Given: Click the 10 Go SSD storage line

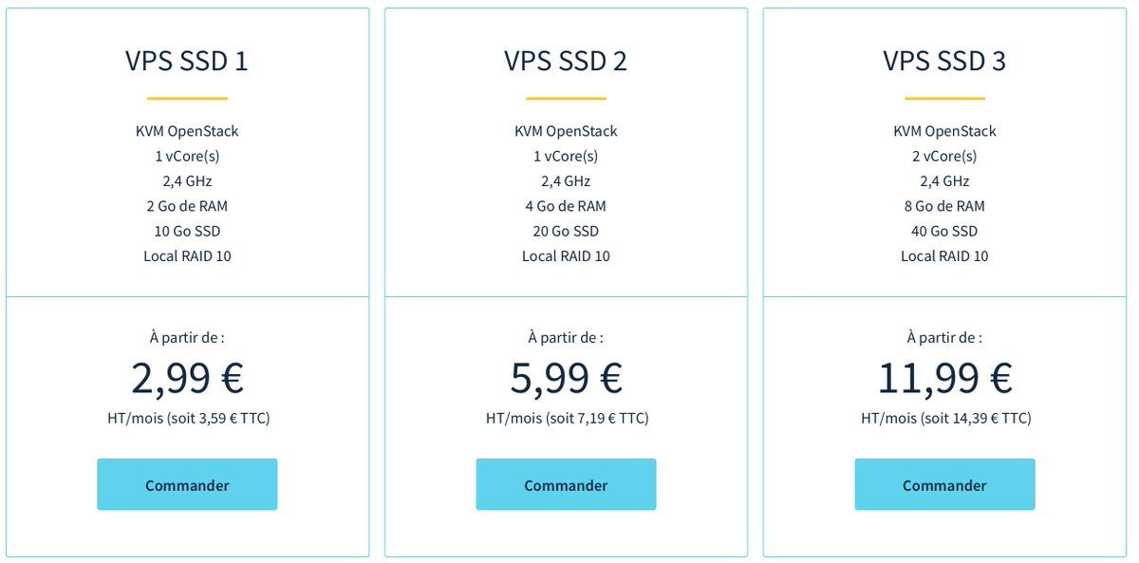Looking at the screenshot, I should (x=187, y=231).
